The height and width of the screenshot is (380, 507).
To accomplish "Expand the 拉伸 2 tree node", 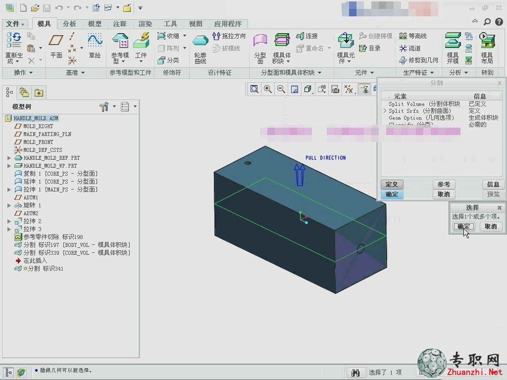I will point(9,221).
